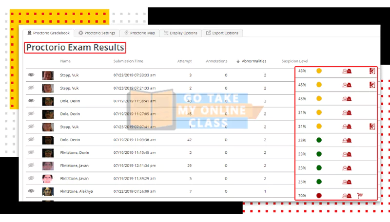Screen dimensions: 390x222
Task: Click exit-person icon in 07:33:33 am row
Action: (x=372, y=71)
